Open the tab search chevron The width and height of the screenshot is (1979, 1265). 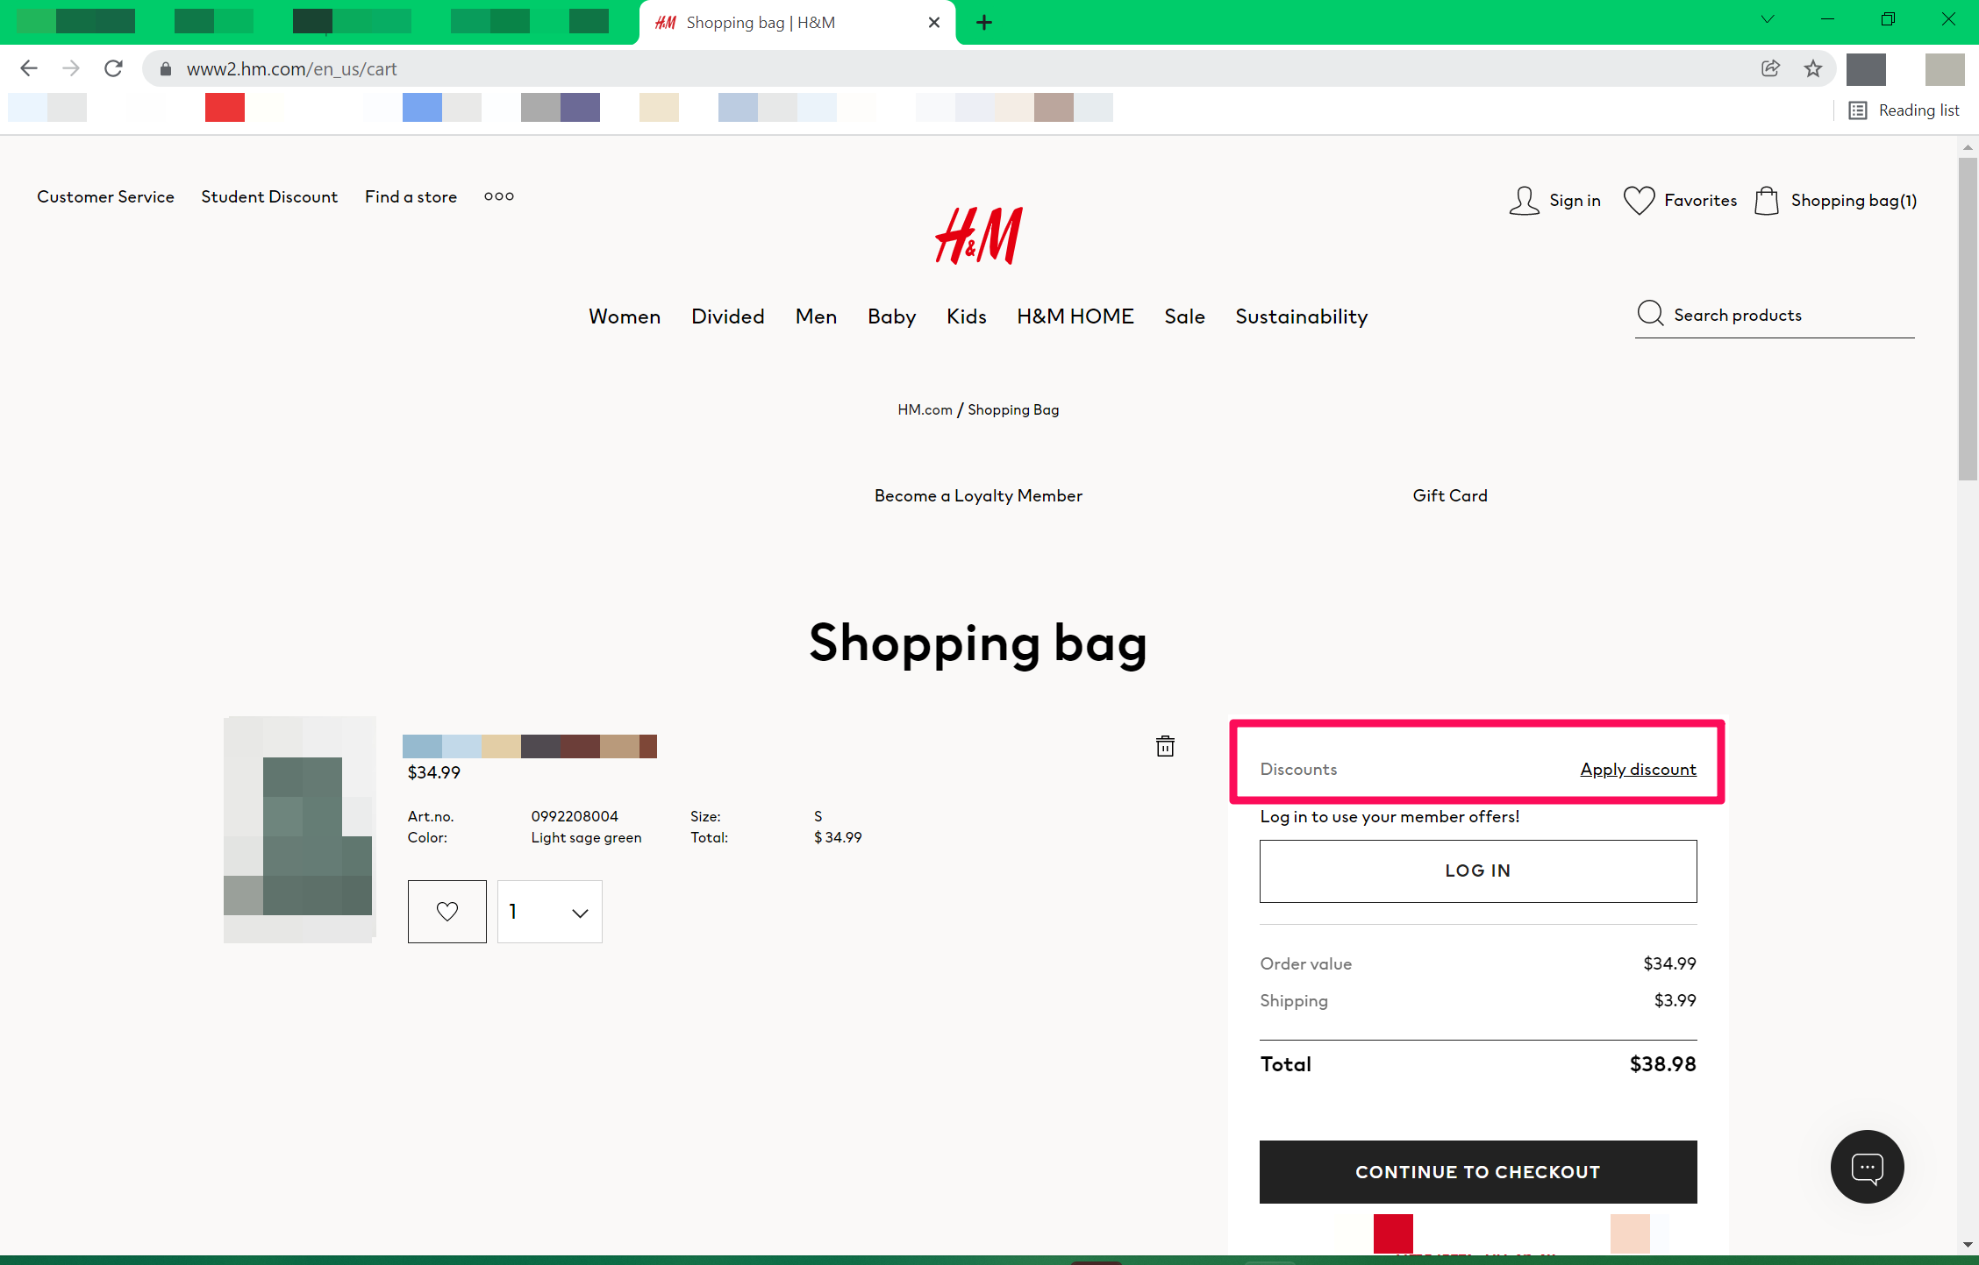coord(1768,19)
